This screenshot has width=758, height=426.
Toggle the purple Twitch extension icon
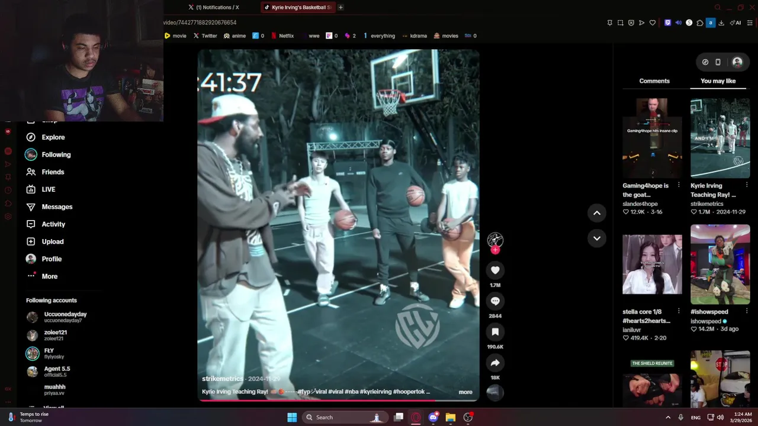[x=667, y=22]
